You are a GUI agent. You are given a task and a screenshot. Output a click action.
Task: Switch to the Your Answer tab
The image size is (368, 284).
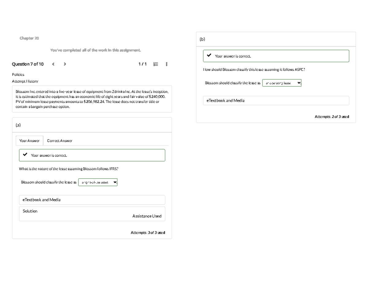pos(29,141)
